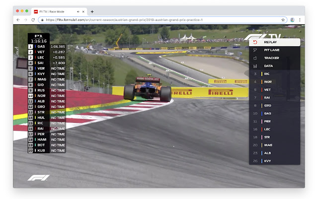Click the padlock site info icon
Viewport: 318px width, 199px height.
pyautogui.click(x=42, y=20)
